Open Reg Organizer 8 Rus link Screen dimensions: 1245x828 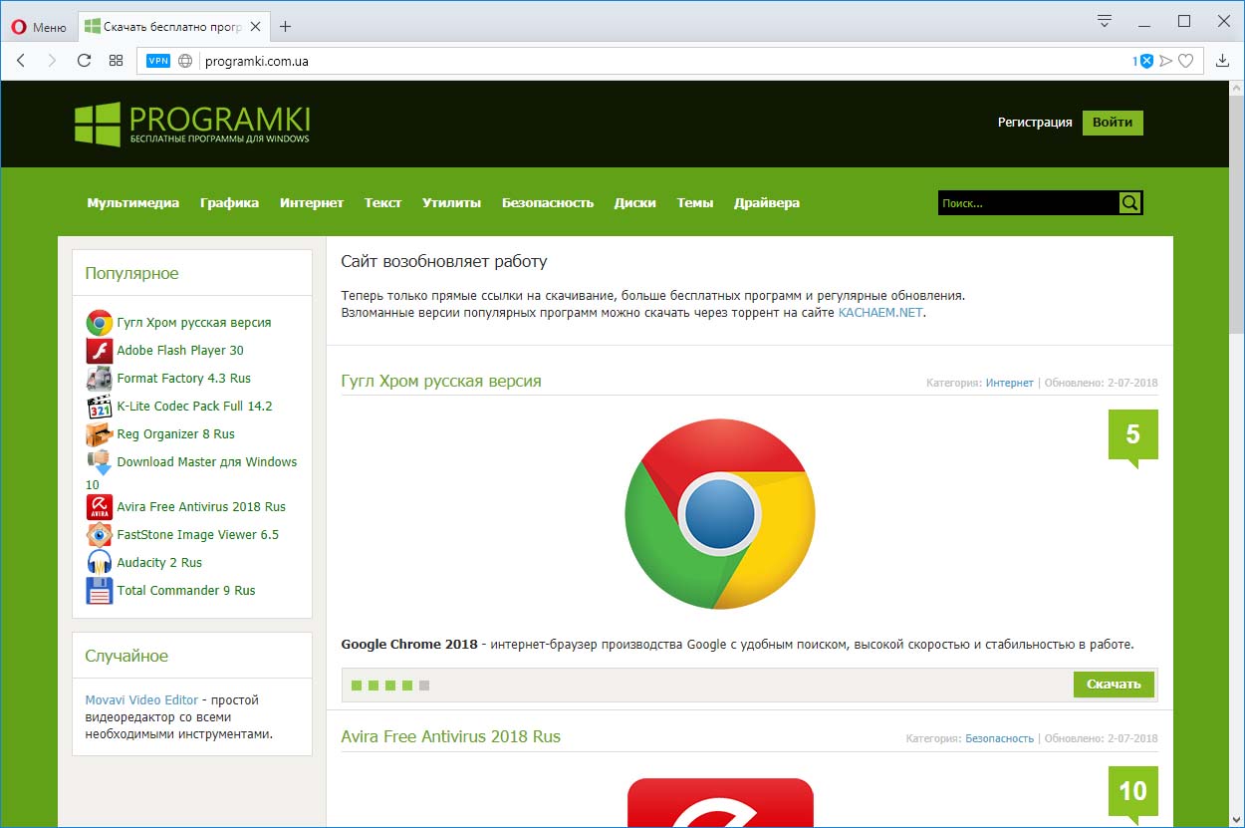coord(176,434)
